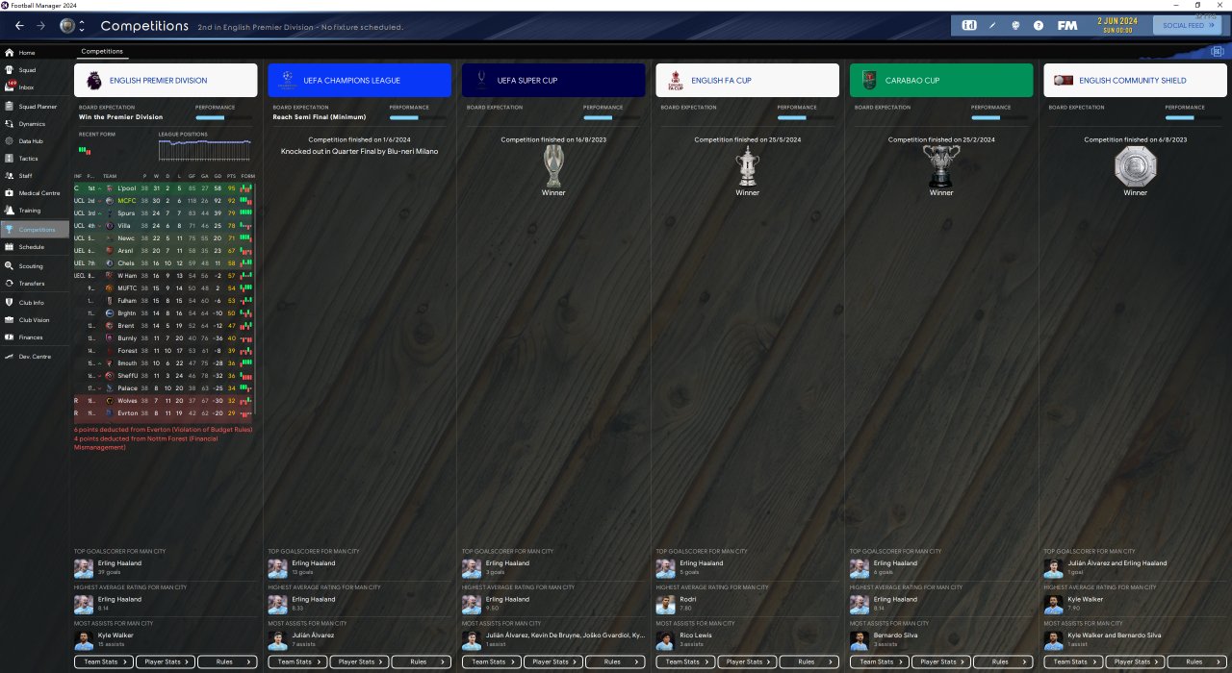Click the Scouting sidebar icon

[x=10, y=266]
